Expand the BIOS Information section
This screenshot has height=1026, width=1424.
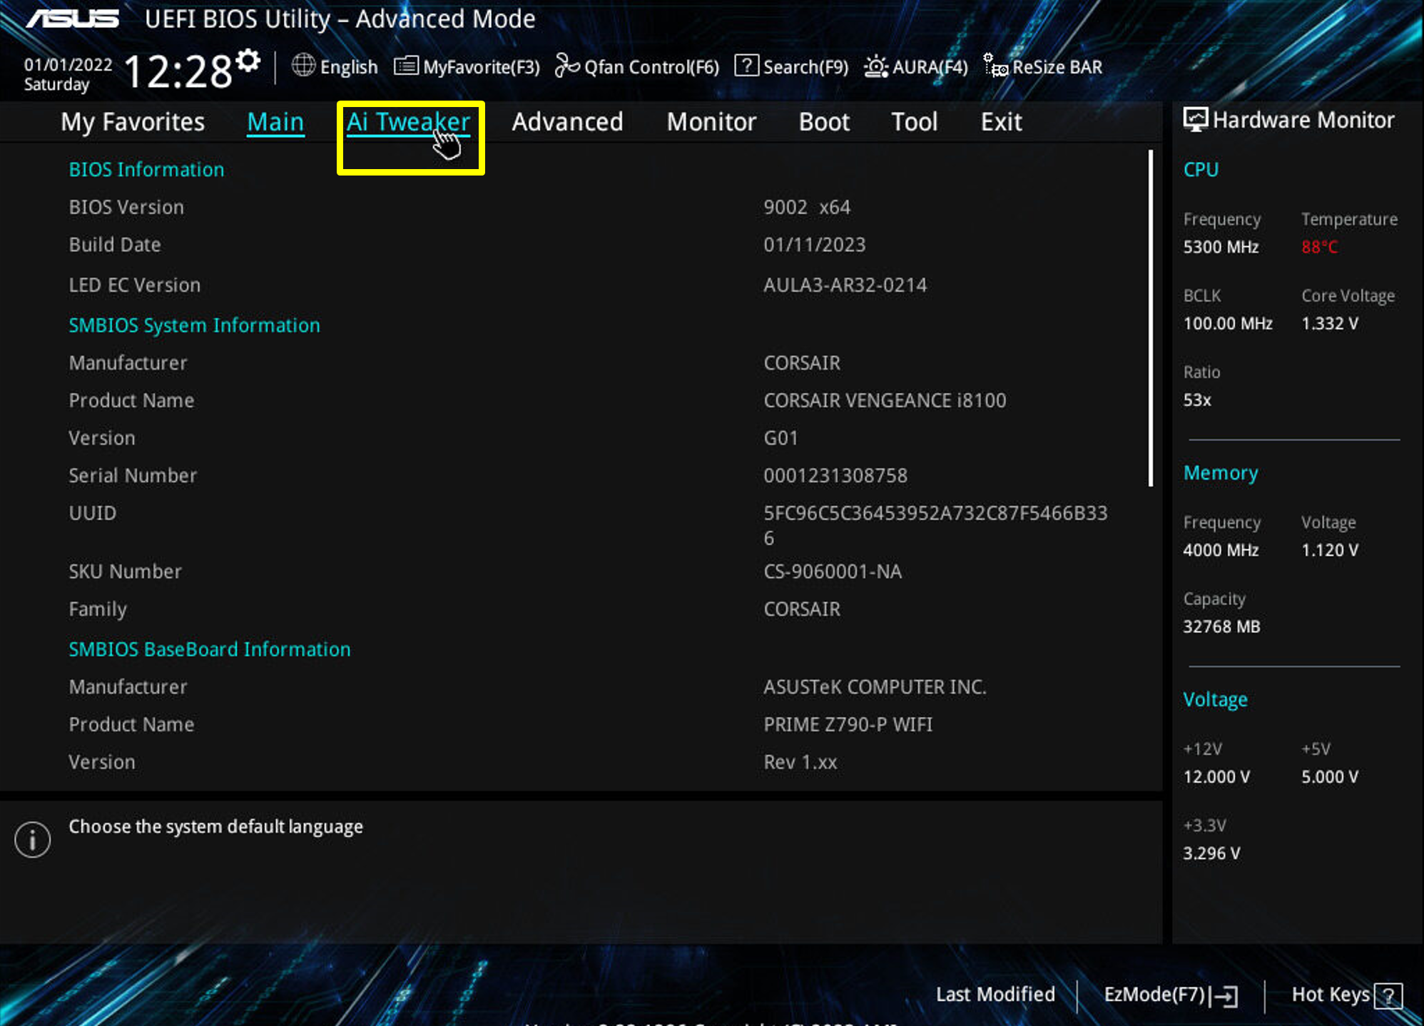pyautogui.click(x=146, y=169)
